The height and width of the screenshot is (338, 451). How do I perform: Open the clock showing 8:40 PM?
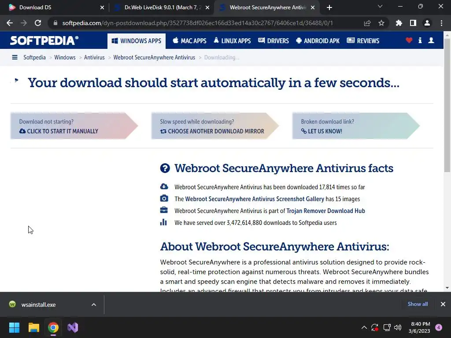(x=419, y=327)
